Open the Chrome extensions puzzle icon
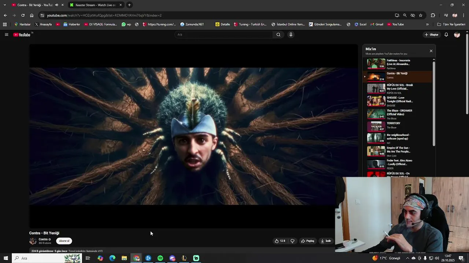The width and height of the screenshot is (469, 263). [433, 15]
